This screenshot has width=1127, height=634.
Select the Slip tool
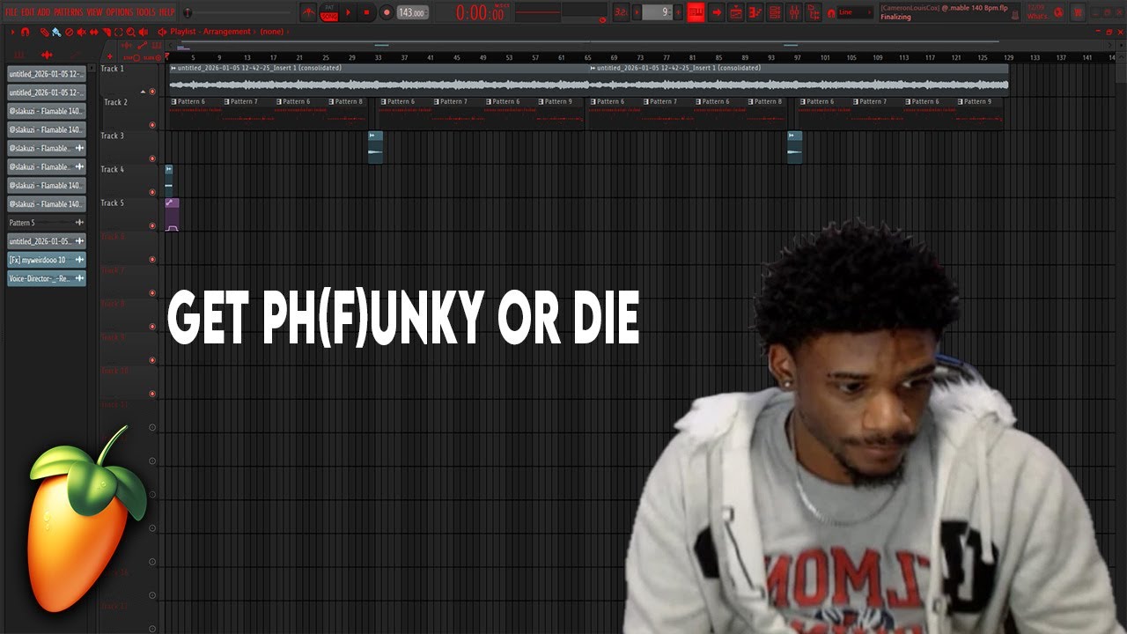point(93,32)
